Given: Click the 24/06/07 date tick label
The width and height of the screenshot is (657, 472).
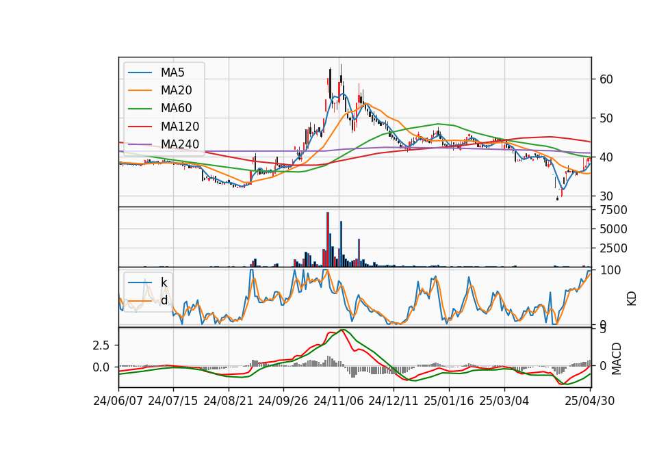Looking at the screenshot, I should [118, 401].
